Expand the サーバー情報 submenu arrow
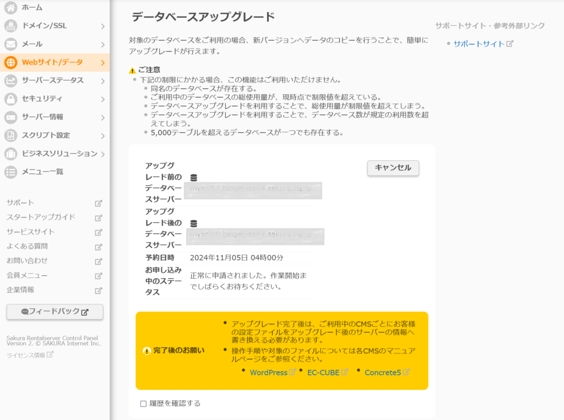Viewport: 564px width, 420px height. click(103, 117)
